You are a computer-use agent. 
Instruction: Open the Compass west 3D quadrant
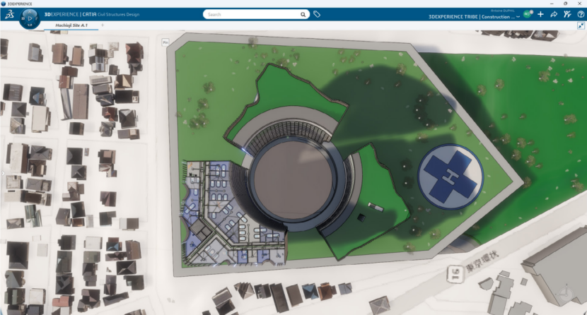[x=23, y=18]
